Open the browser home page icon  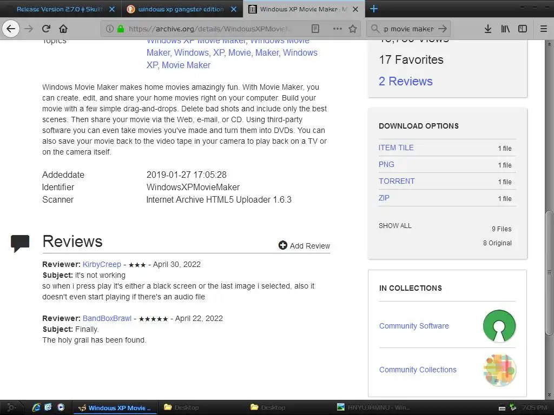63,29
